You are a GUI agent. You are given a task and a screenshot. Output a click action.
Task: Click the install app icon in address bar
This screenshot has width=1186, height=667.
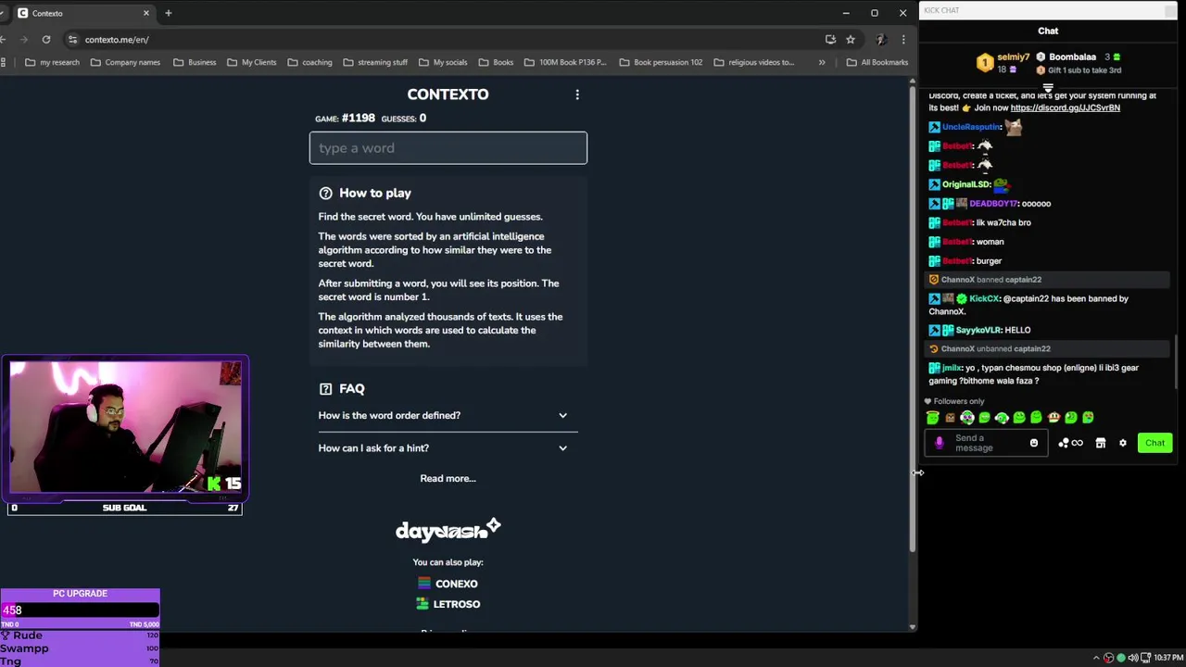click(830, 39)
